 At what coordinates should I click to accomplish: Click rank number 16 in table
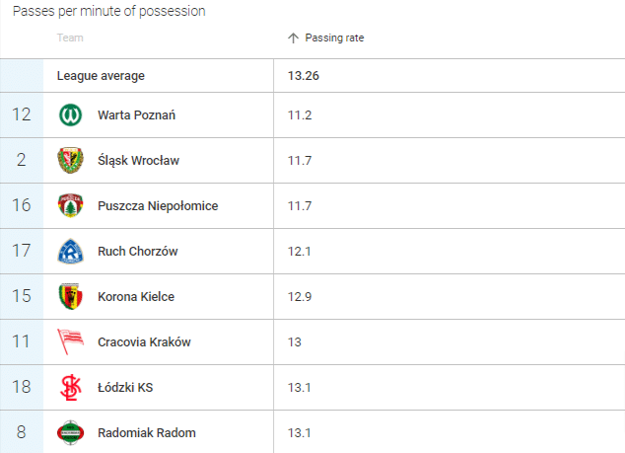pos(22,205)
